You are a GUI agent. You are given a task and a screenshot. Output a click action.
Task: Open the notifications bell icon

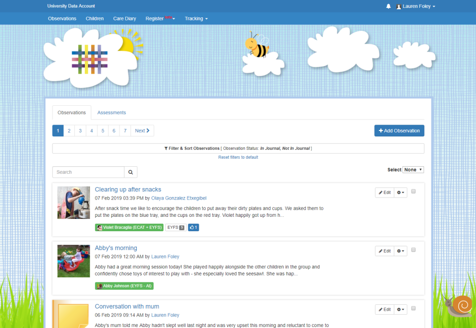(x=388, y=6)
